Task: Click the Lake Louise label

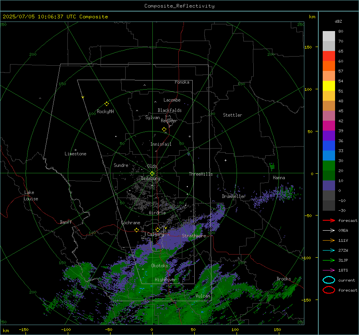Action: [x=31, y=196]
